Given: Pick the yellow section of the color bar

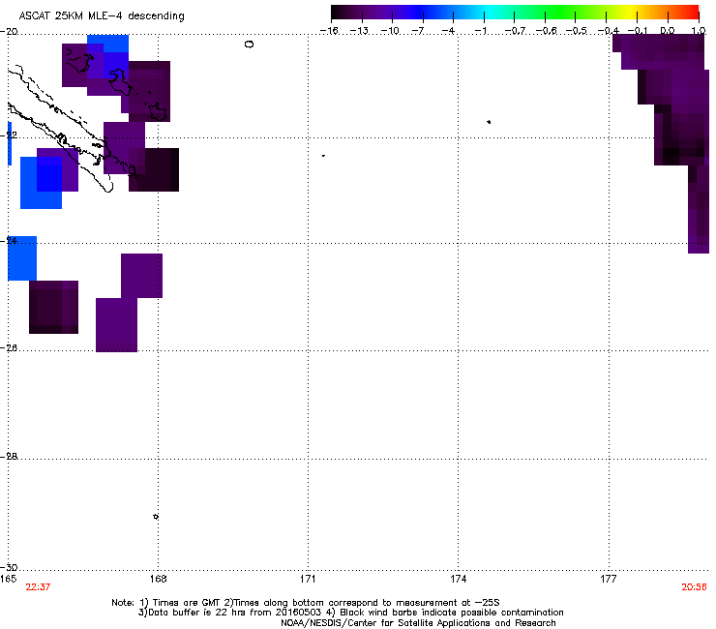Looking at the screenshot, I should coord(630,12).
